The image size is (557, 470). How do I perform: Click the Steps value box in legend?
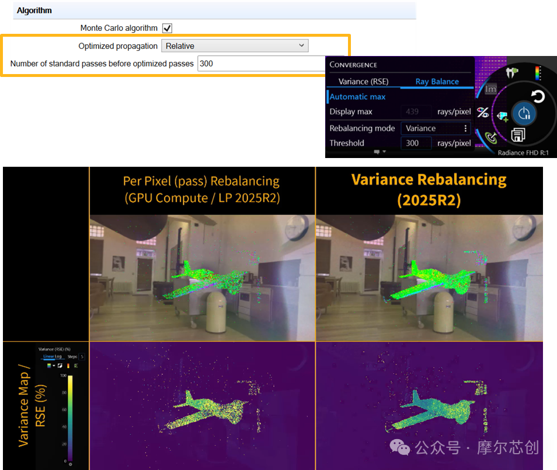point(82,356)
